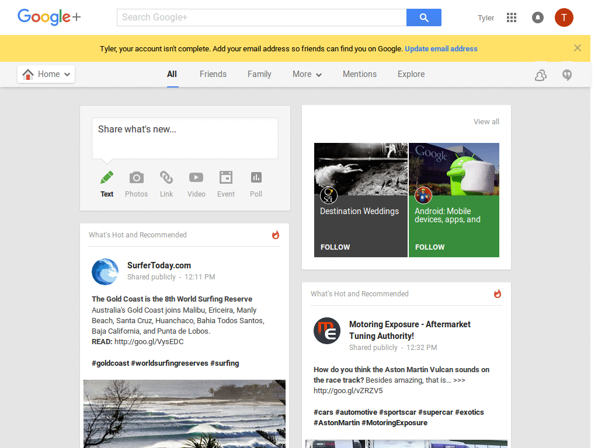Viewport: 598px width, 448px height.
Task: Click the #goldcoast hashtag
Action: pos(110,363)
